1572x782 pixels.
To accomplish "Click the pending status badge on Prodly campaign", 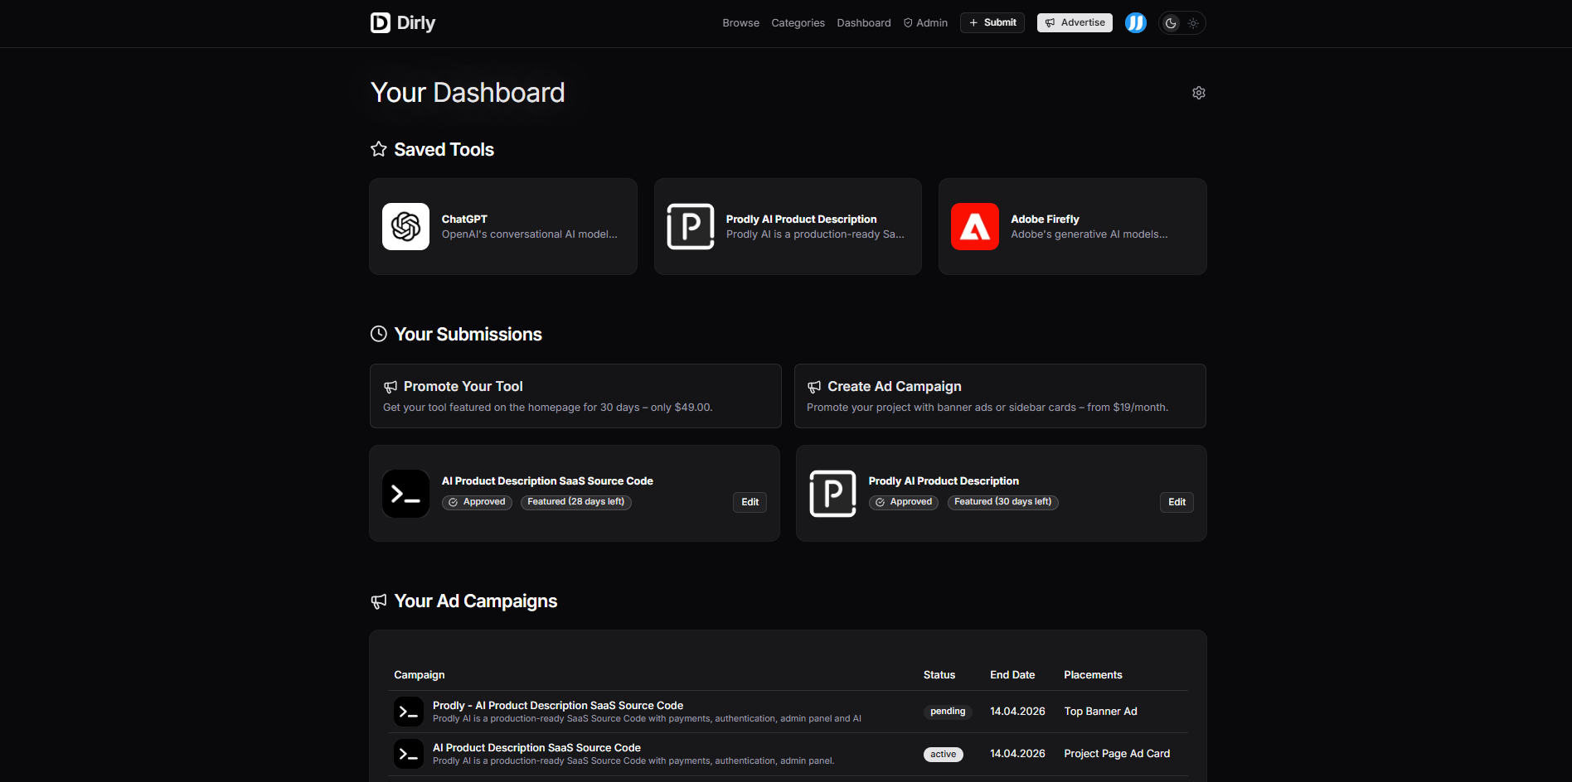I will [947, 712].
